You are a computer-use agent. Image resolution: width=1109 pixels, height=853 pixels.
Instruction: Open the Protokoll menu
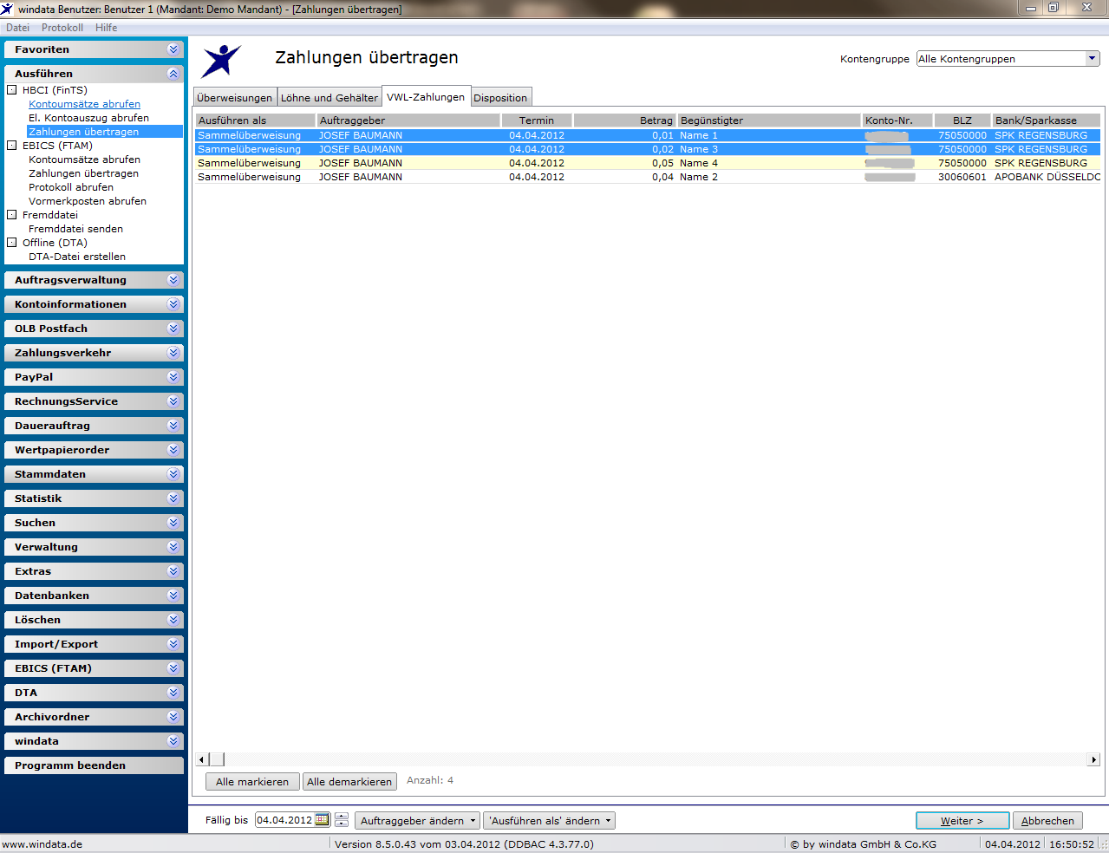tap(62, 28)
